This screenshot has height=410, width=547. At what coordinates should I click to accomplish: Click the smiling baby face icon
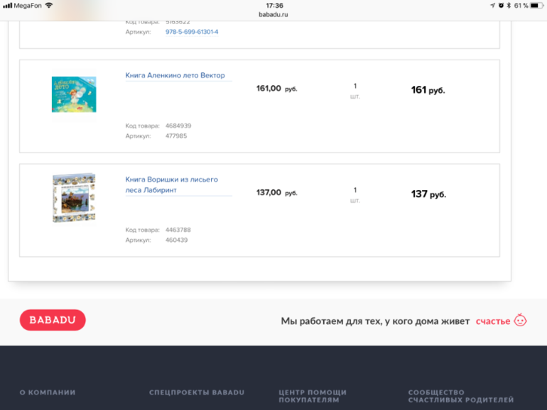521,321
